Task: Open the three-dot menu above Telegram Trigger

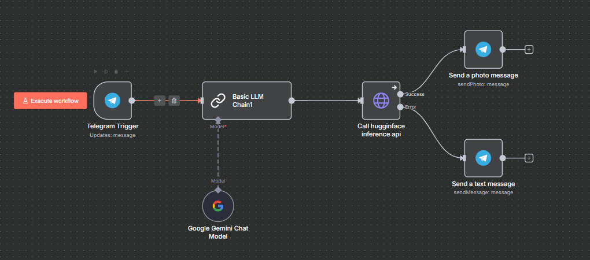Action: tap(127, 72)
